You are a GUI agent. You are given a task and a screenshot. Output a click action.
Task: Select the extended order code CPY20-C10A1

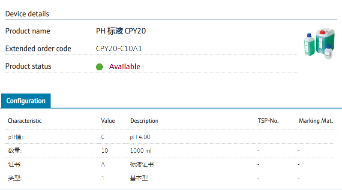pyautogui.click(x=119, y=48)
